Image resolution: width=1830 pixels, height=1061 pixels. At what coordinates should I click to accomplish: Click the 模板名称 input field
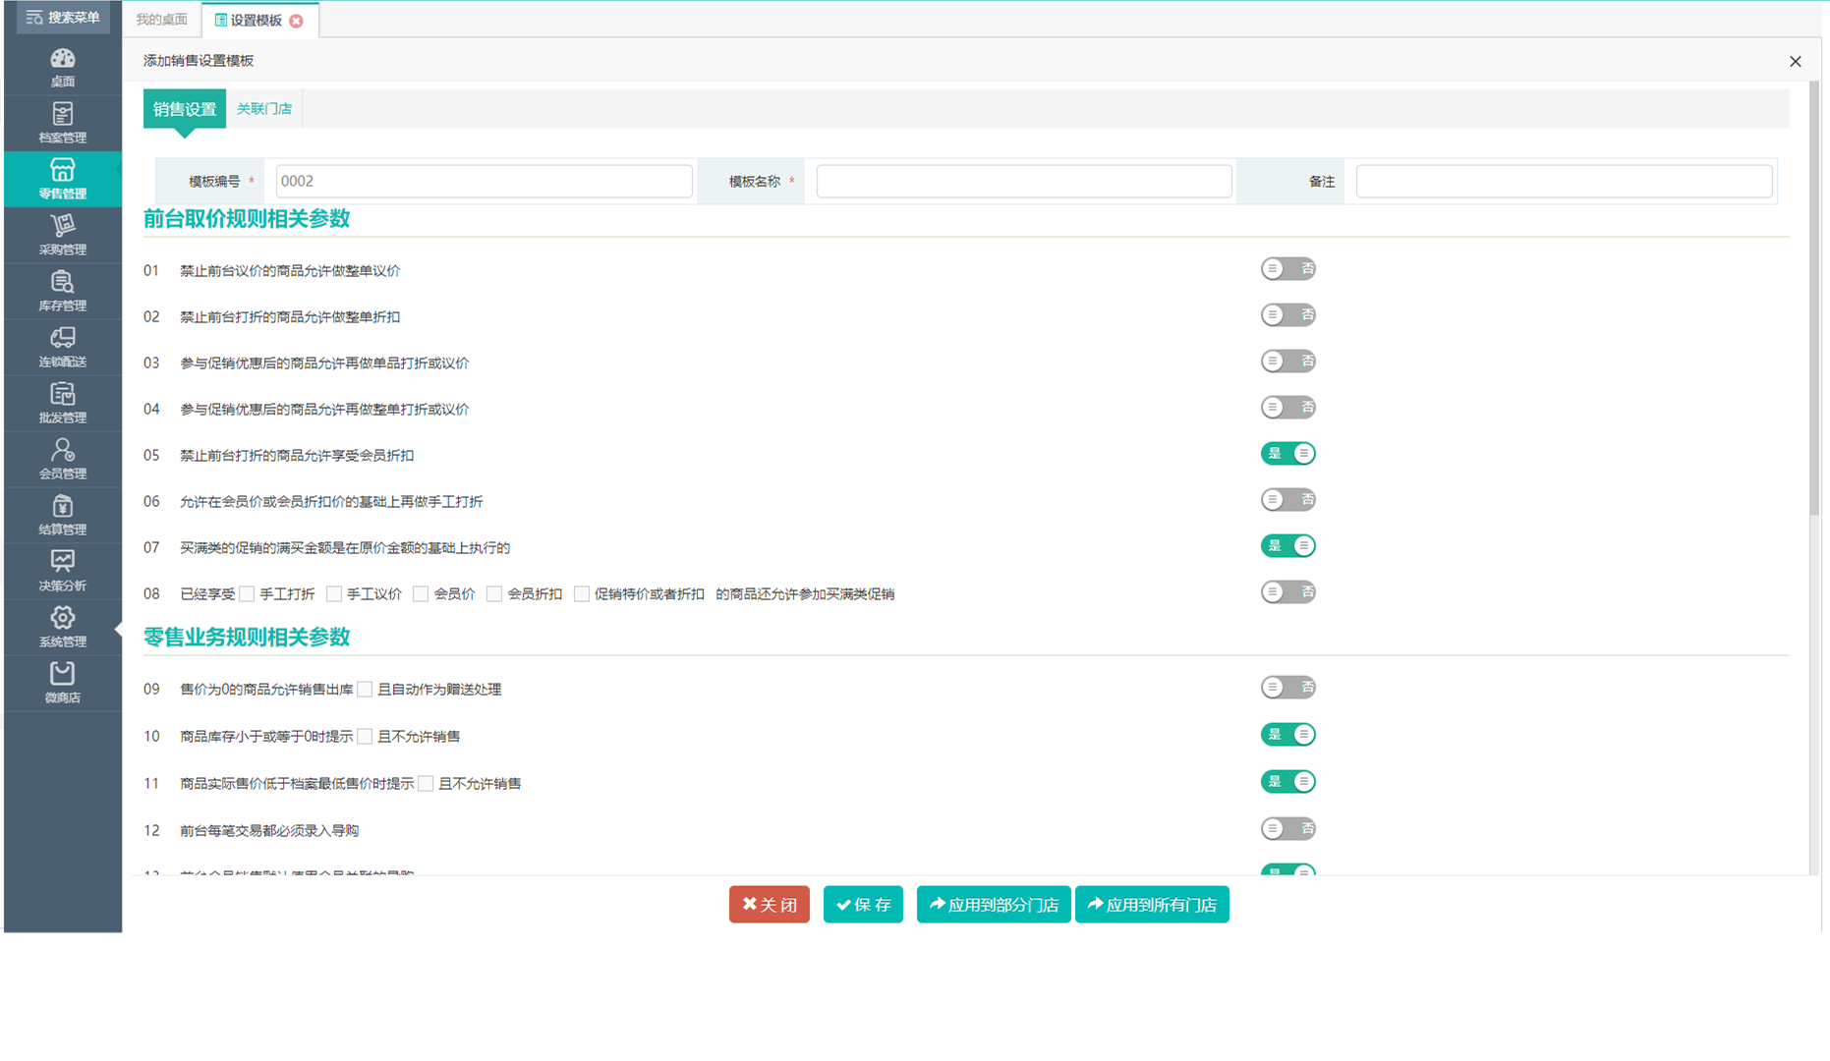(1024, 181)
